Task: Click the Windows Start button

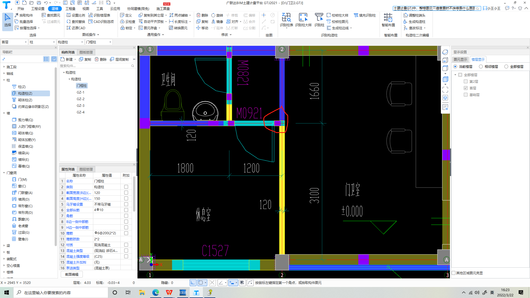Action: tap(7, 292)
